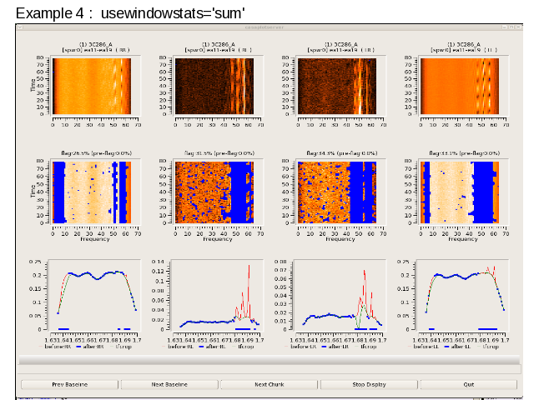Image resolution: width=534 pixels, height=400 pixels.
Task: Click the 'before:RR' legend entry
Action: click(56, 347)
